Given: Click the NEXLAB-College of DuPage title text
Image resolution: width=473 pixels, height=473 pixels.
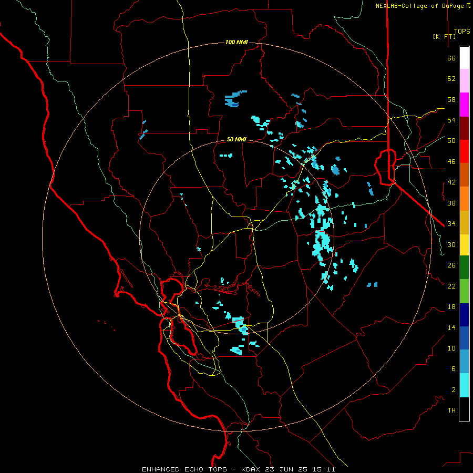Looking at the screenshot, I should [x=423, y=6].
